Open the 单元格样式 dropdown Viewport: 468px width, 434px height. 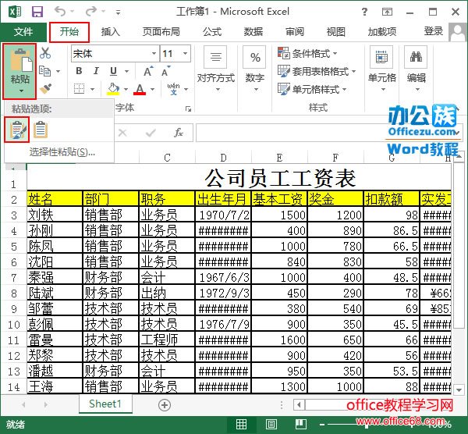(312, 89)
